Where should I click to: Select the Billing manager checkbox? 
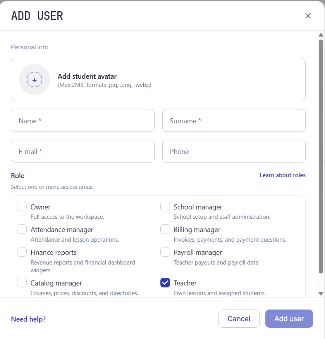(165, 229)
